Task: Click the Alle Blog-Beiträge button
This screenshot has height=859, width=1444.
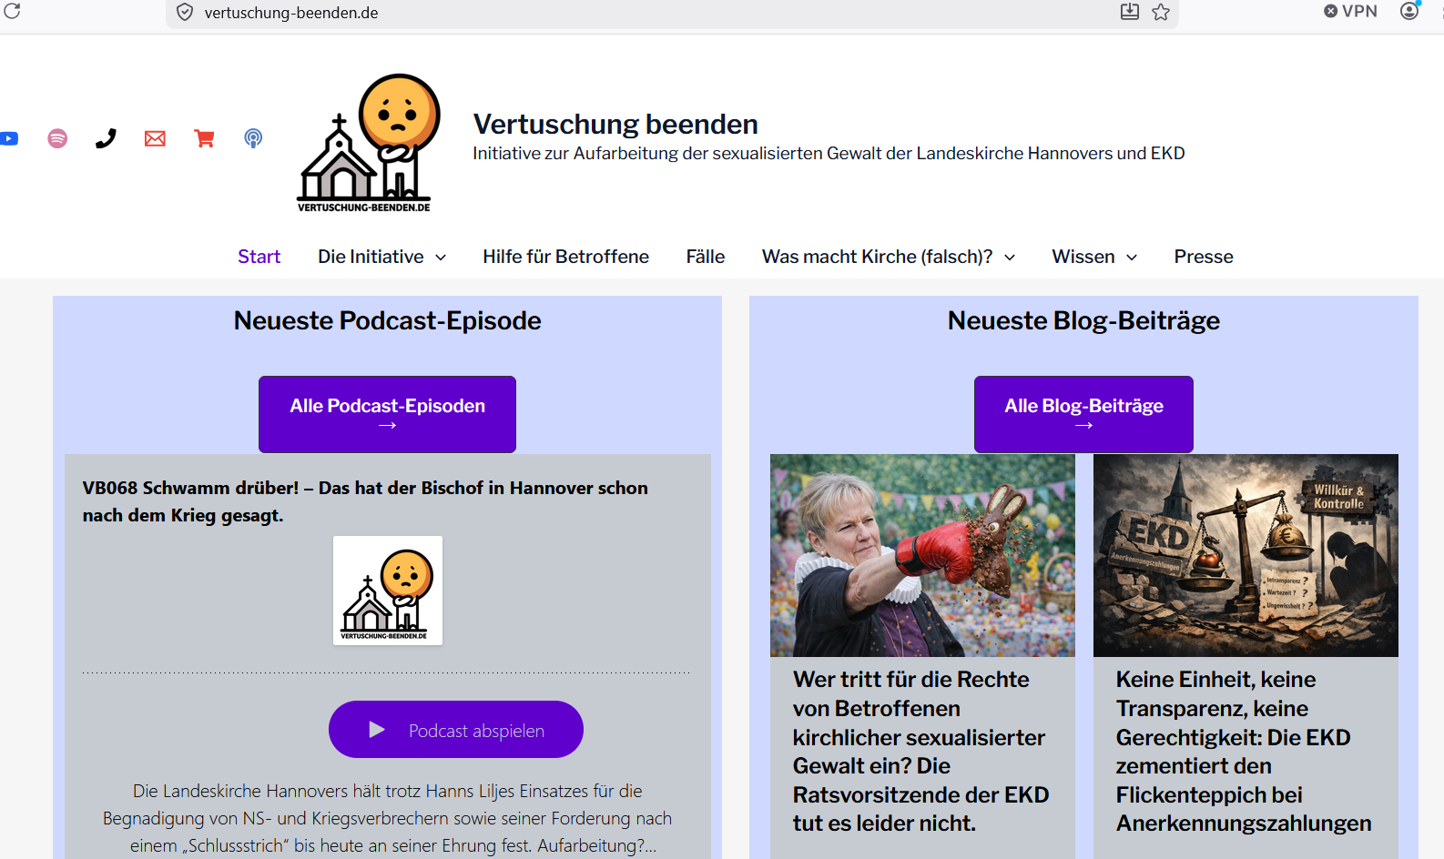Action: point(1083,414)
